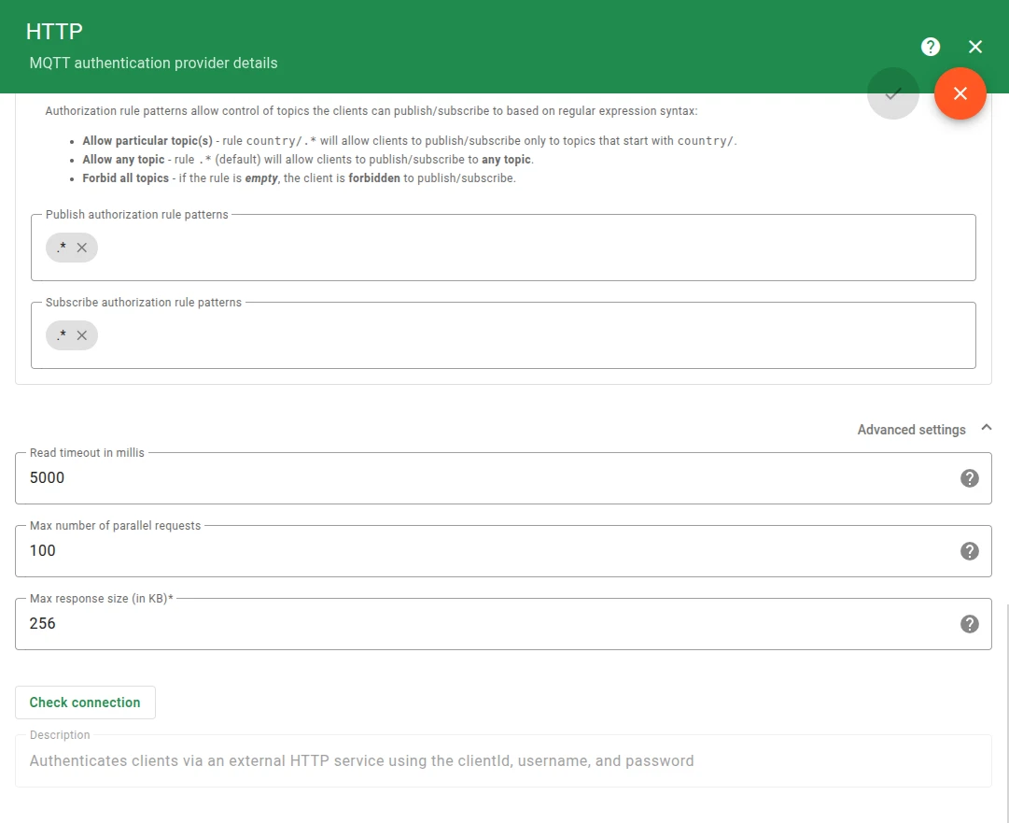
Task: Close the HTTP provider details panel
Action: pyautogui.click(x=974, y=47)
